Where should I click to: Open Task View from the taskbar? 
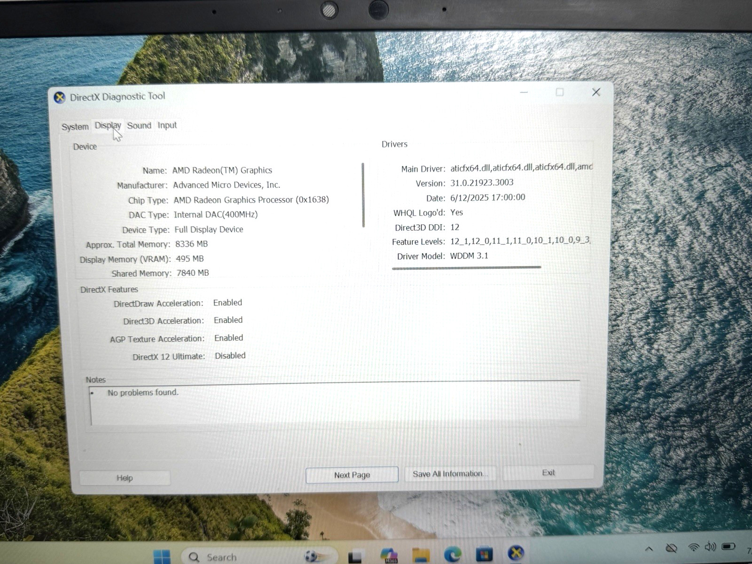tap(355, 556)
